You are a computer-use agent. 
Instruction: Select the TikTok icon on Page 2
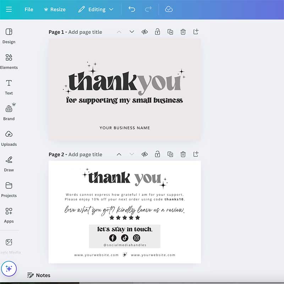pyautogui.click(x=125, y=238)
